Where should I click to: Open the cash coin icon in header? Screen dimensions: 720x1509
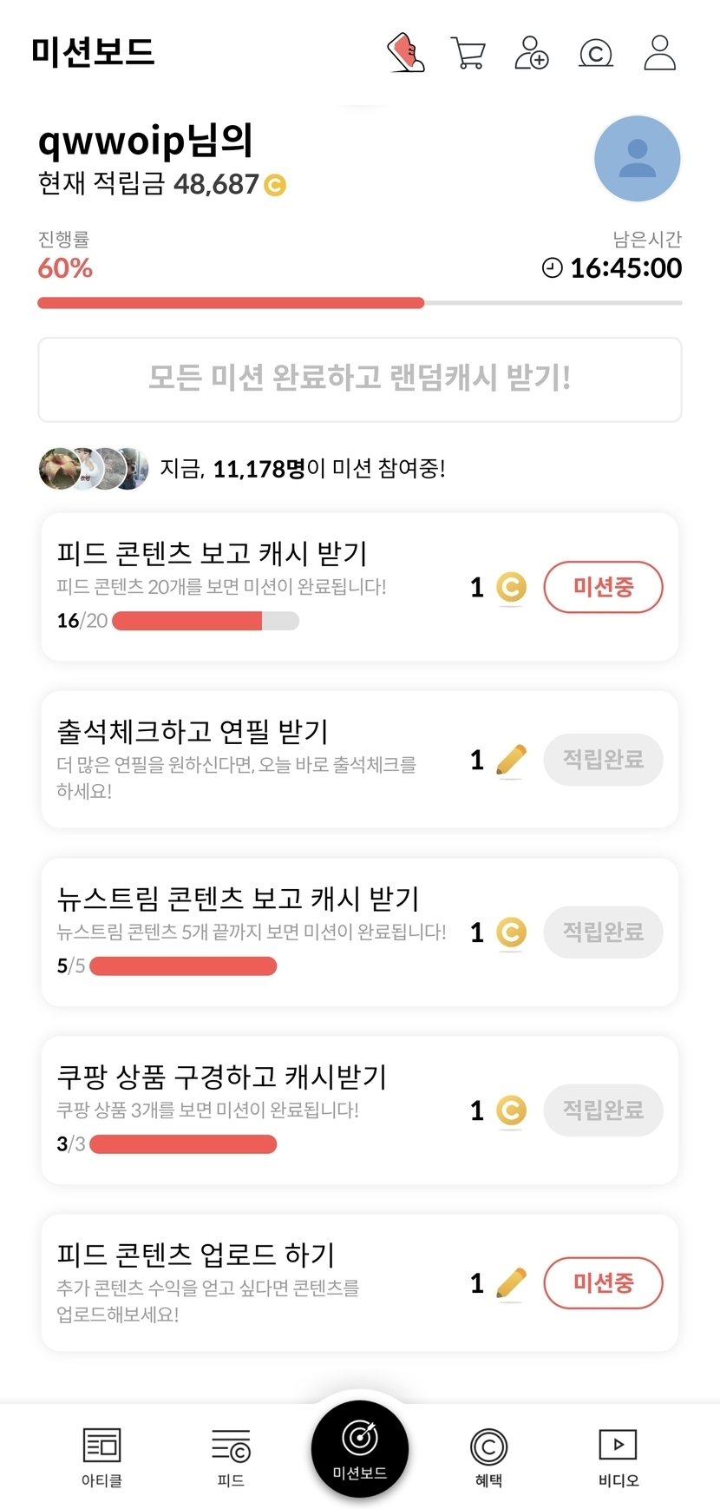(596, 53)
